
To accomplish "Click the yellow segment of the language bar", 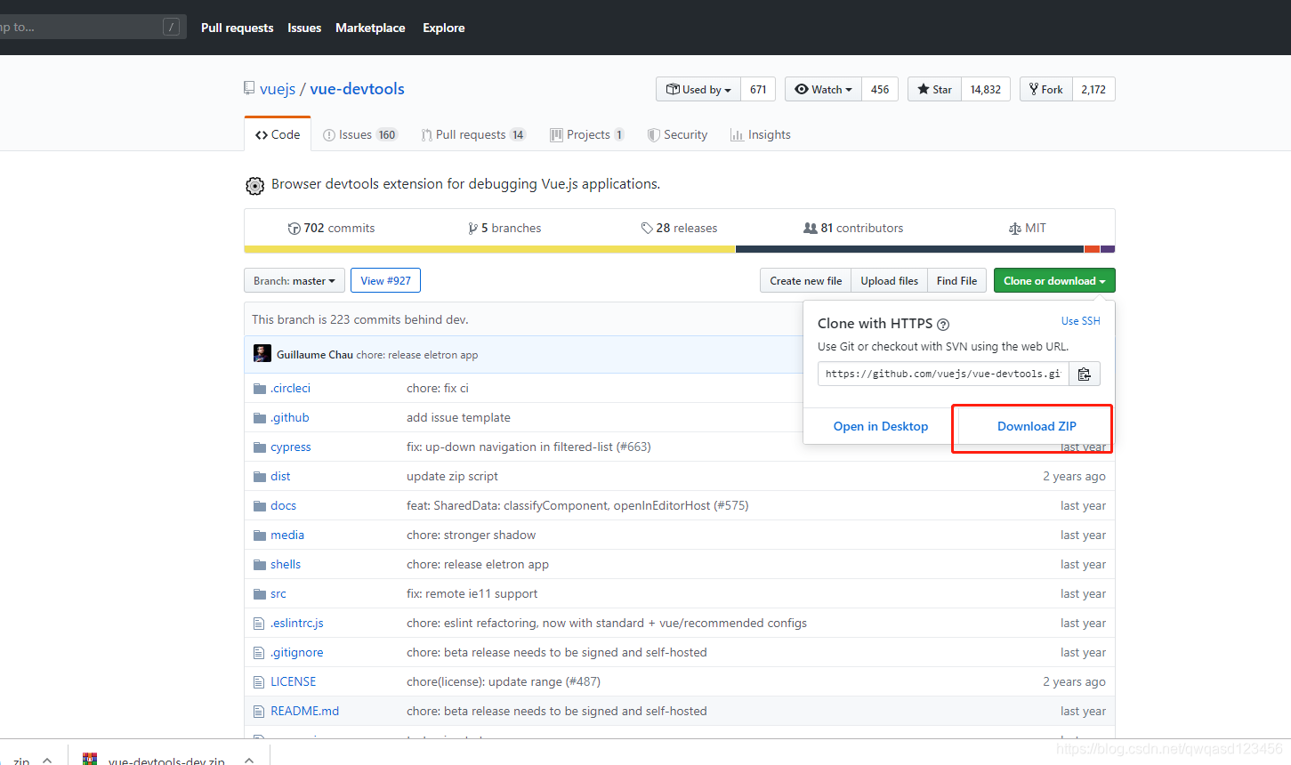I will [489, 249].
